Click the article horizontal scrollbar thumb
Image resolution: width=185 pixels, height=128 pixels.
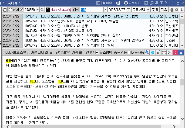tap(86, 127)
